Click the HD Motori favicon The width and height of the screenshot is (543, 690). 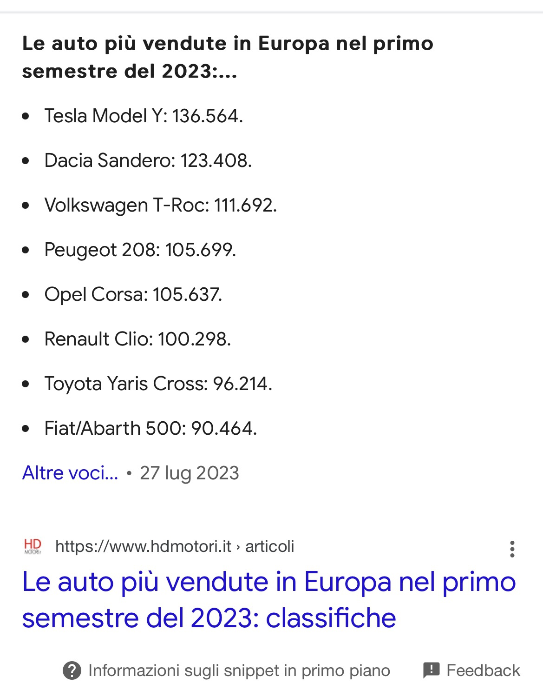click(33, 546)
